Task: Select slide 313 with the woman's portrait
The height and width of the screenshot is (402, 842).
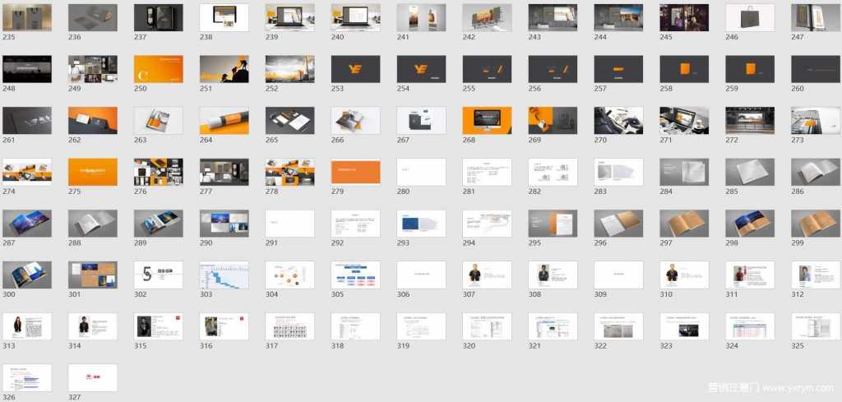Action: point(27,326)
